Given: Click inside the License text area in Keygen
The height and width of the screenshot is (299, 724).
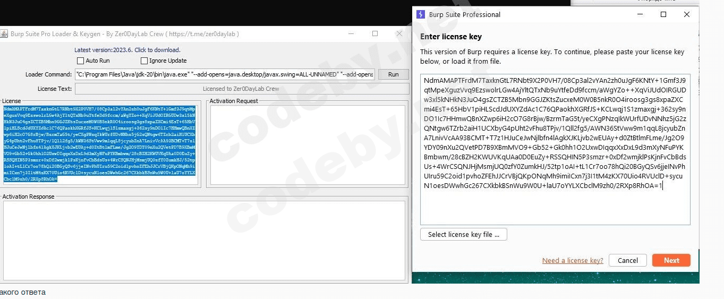Looking at the screenshot, I should 100,144.
